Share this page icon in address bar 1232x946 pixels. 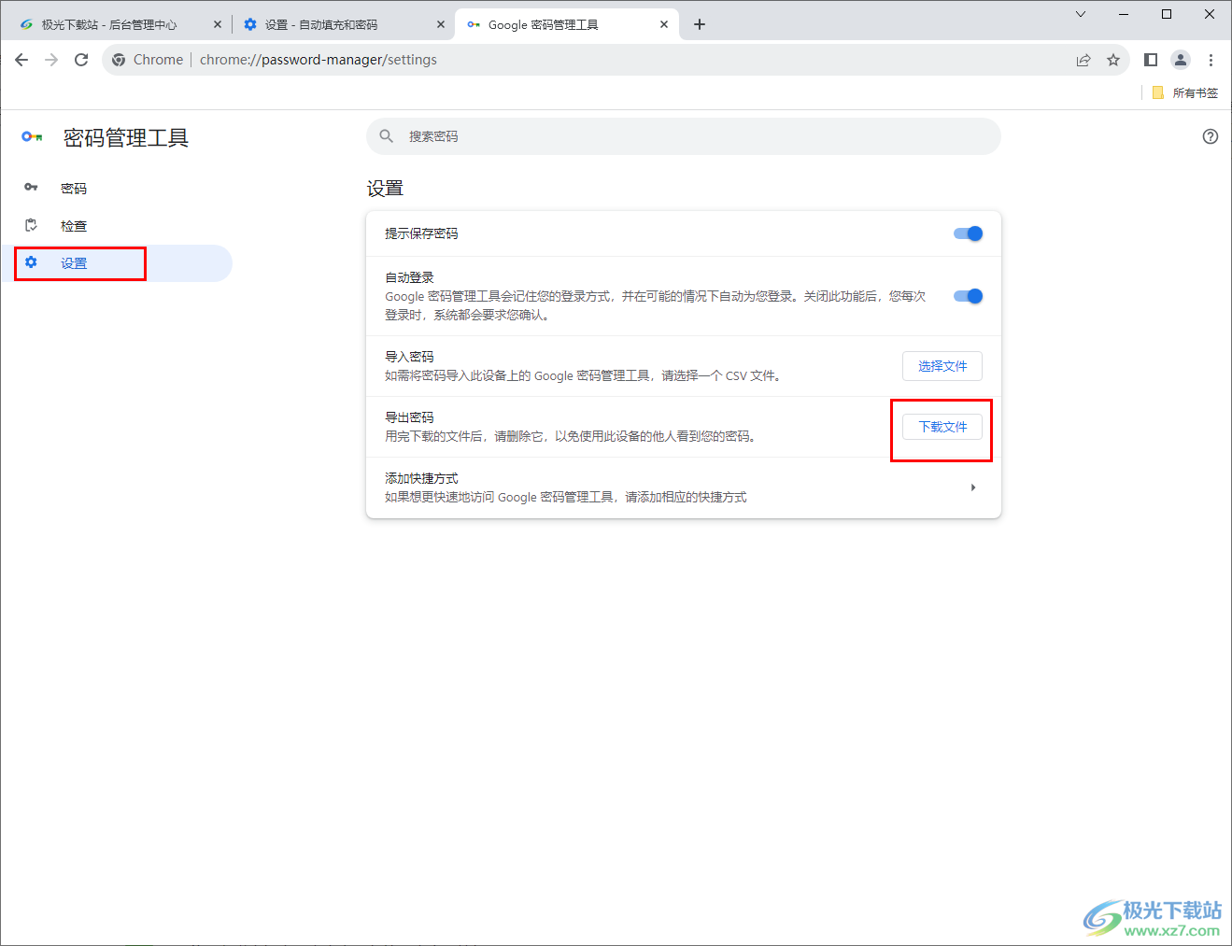[x=1083, y=60]
